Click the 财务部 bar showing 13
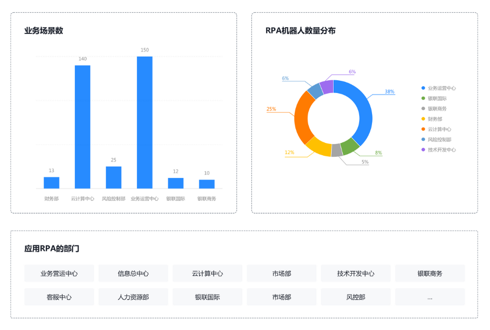 click(x=52, y=183)
